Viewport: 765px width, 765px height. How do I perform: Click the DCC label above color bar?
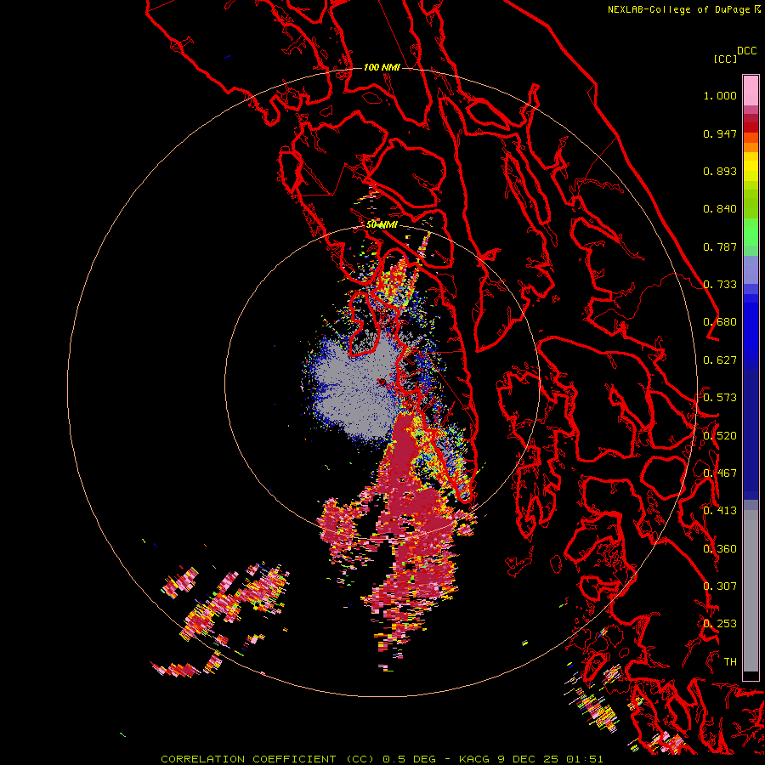coord(747,51)
